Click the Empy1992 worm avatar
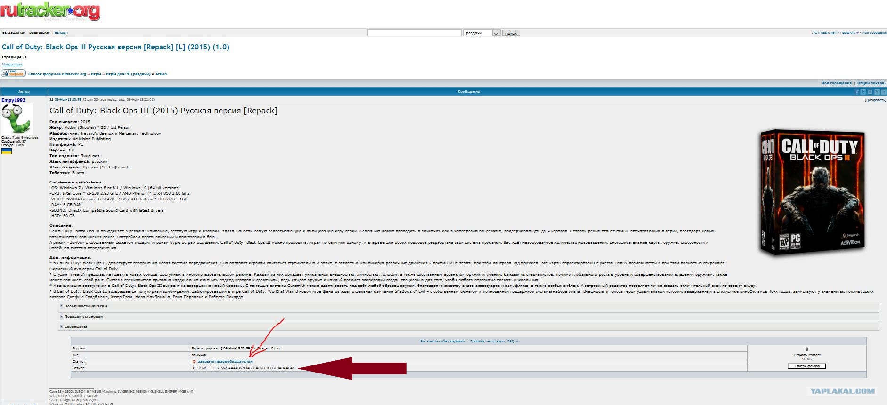 pyautogui.click(x=16, y=119)
